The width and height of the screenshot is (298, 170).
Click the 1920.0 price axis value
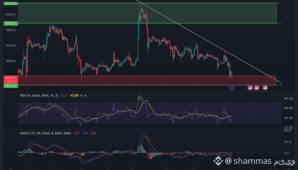coord(10,46)
